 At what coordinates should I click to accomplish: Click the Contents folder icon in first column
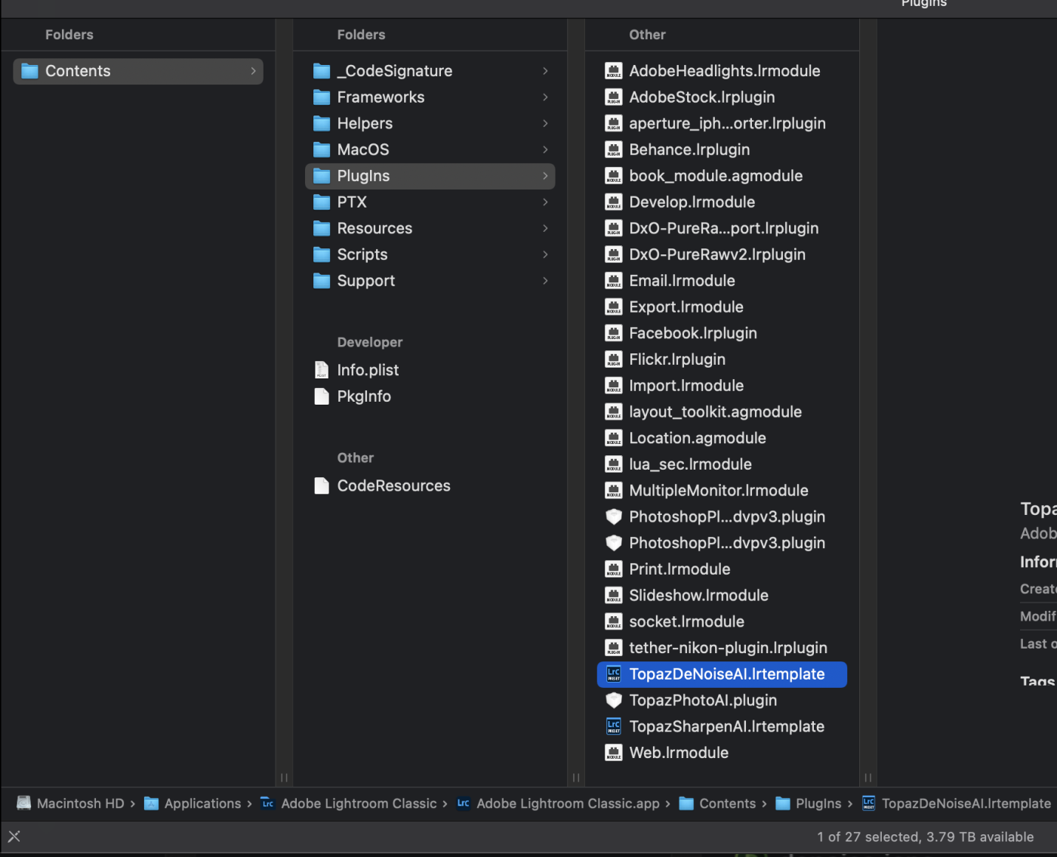(29, 71)
